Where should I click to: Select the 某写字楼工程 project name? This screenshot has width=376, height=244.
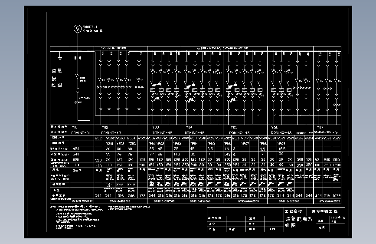[325, 211]
